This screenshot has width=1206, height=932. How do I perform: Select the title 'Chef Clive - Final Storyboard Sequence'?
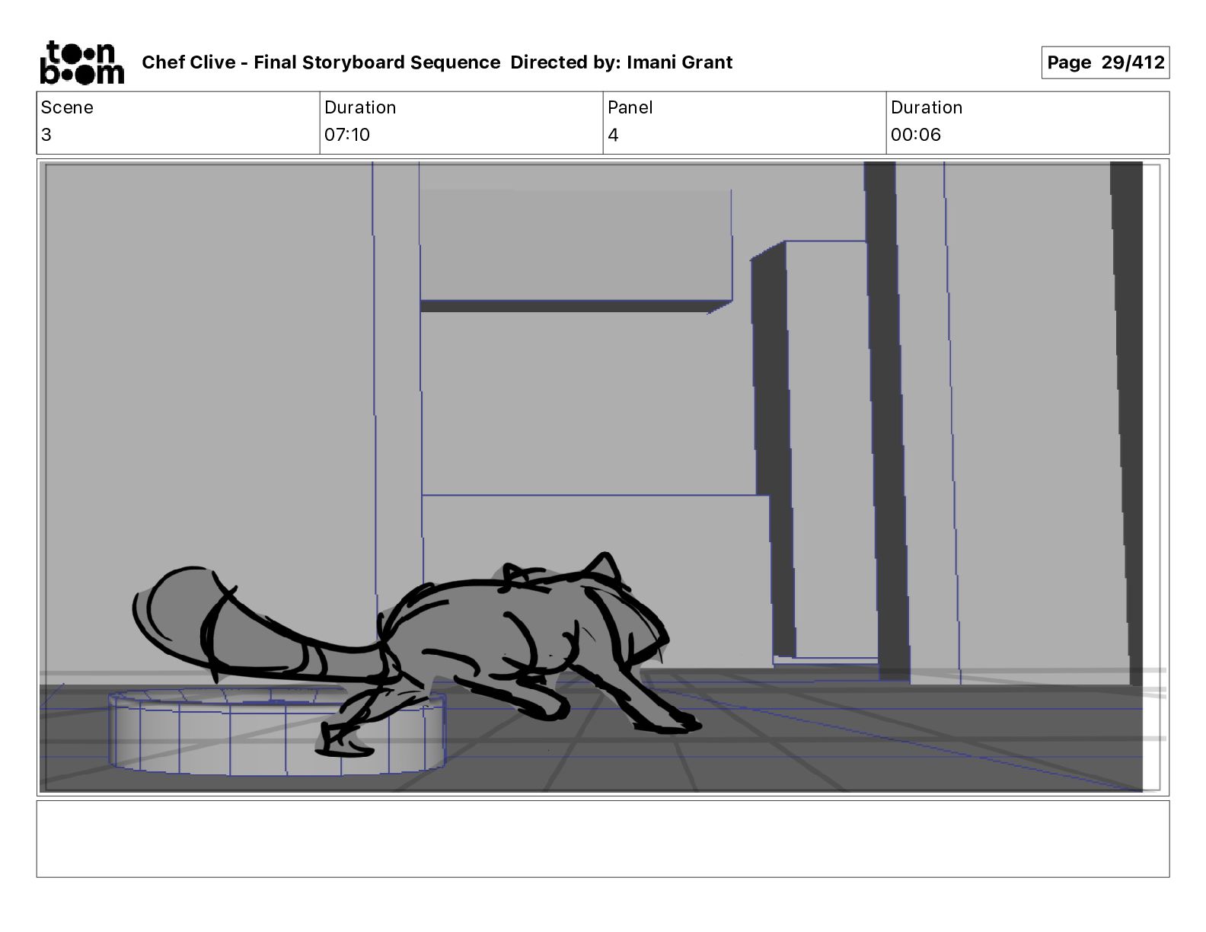tap(321, 62)
